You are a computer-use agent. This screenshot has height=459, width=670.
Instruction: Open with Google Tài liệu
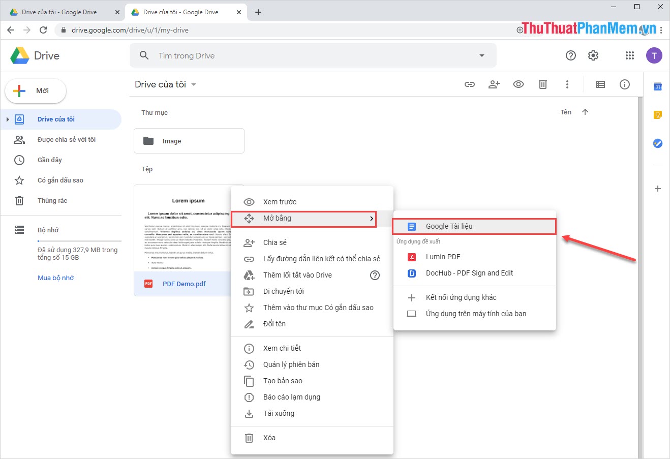[474, 226]
